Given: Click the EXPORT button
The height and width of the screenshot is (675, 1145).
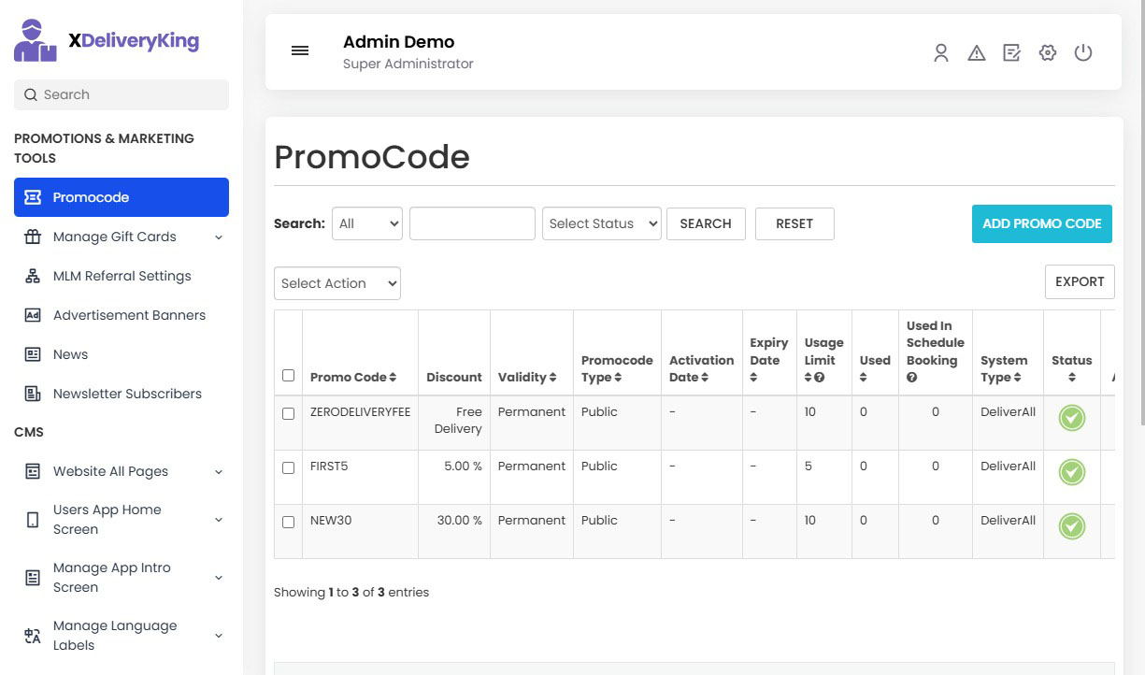Looking at the screenshot, I should coord(1080,281).
